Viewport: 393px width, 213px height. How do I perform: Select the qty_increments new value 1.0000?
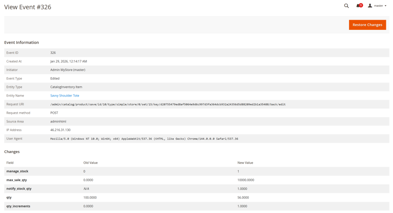pyautogui.click(x=242, y=206)
